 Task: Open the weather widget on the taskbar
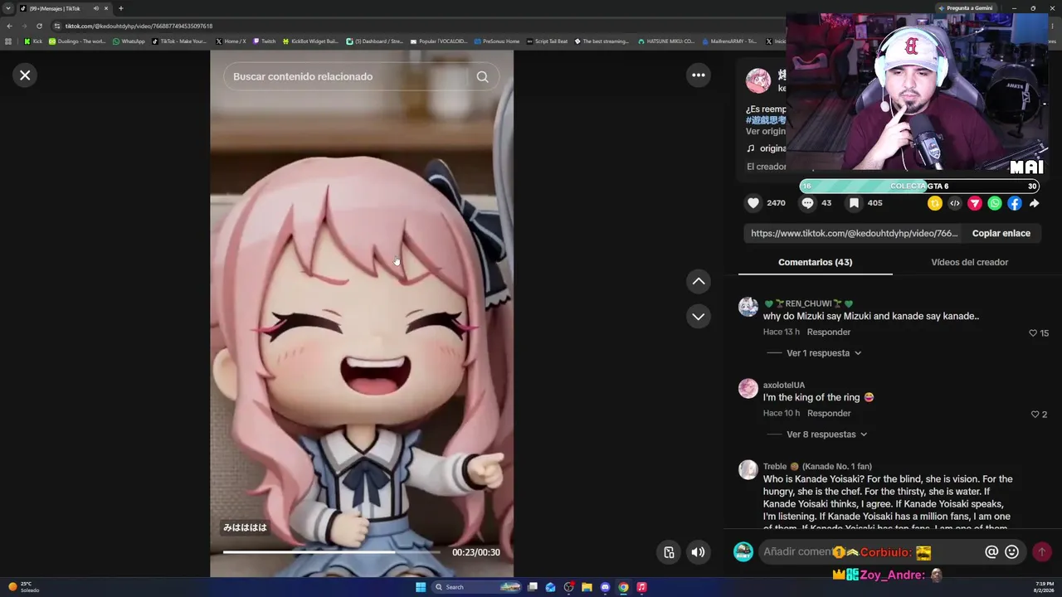pyautogui.click(x=24, y=587)
